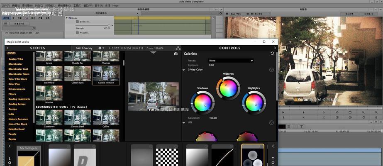This screenshot has height=166, width=383.
Task: Open the first menu (文件 F) in Avid
Action: (6, 5)
